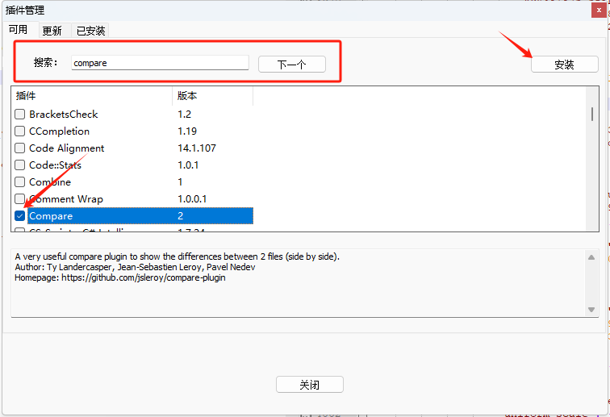Click the 插件 column header
Image resolution: width=610 pixels, height=417 pixels.
point(92,96)
